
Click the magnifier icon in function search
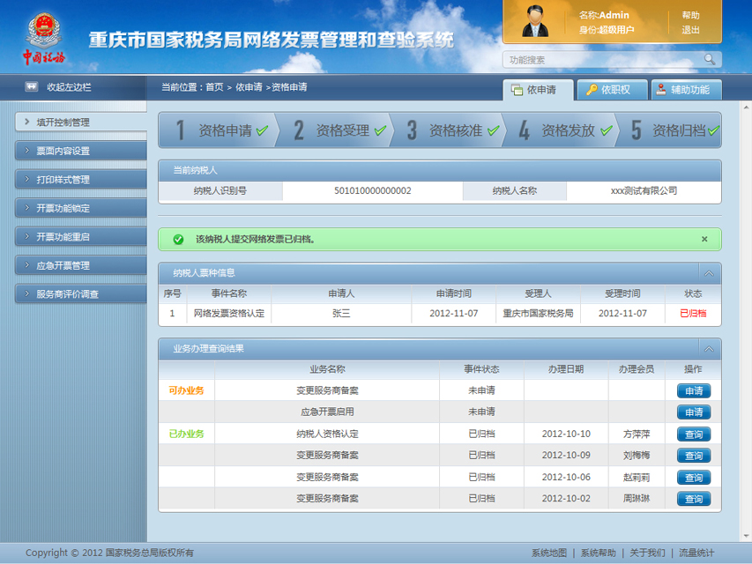pos(710,59)
